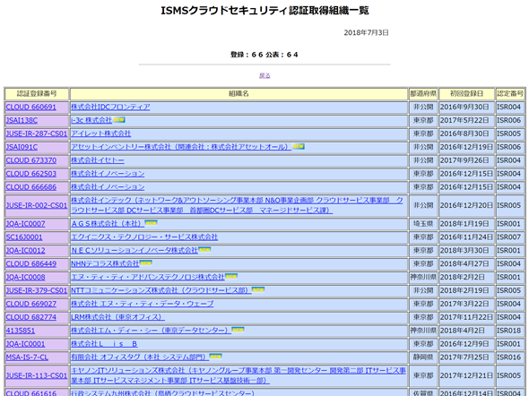529x396 pixels.
Task: Open registration number JQA-IC0001
Action: click(x=25, y=344)
